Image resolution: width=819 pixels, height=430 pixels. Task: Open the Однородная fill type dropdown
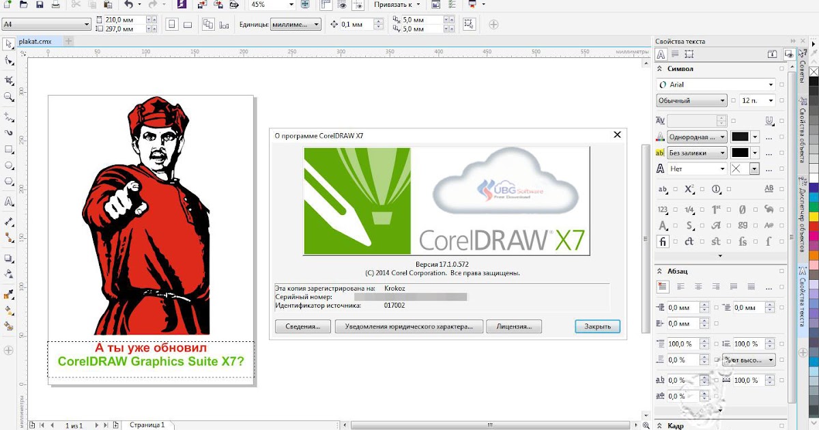(x=722, y=137)
